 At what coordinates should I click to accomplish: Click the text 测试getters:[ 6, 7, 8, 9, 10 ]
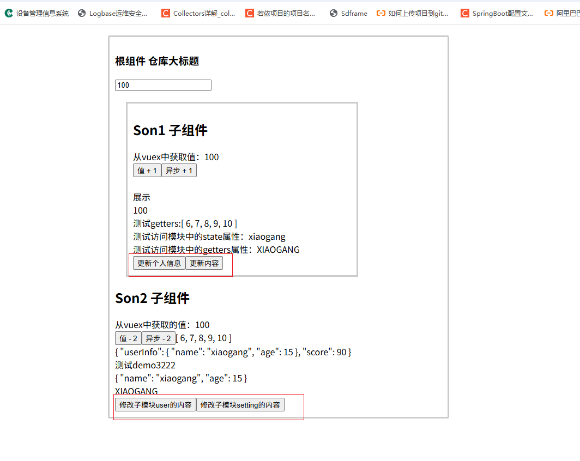click(x=185, y=223)
